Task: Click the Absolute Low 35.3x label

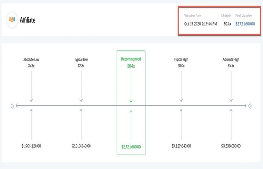Action: click(31, 63)
